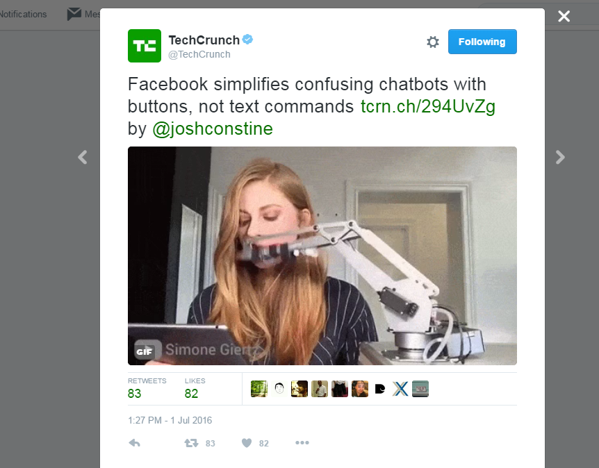Viewport: 599px width, 468px height.
Task: View the list of 83 retweets
Action: coord(147,389)
